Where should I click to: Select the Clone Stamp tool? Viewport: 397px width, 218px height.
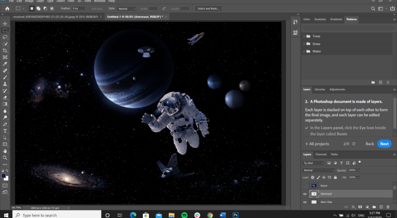5,84
